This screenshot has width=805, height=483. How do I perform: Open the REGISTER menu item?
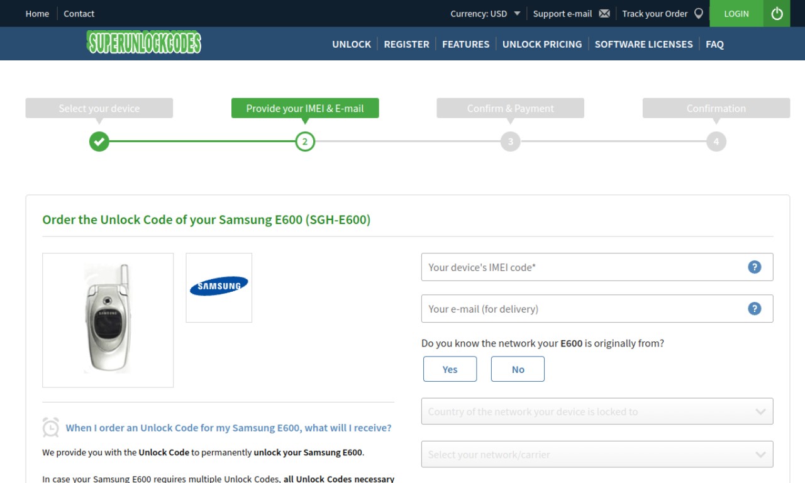[x=406, y=44]
